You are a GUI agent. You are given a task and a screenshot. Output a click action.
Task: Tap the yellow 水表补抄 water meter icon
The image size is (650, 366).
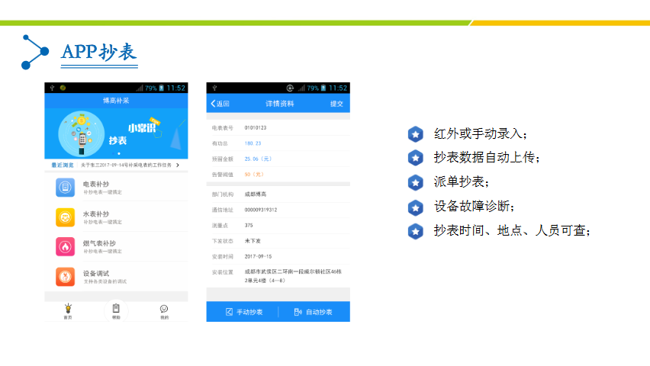(x=66, y=217)
